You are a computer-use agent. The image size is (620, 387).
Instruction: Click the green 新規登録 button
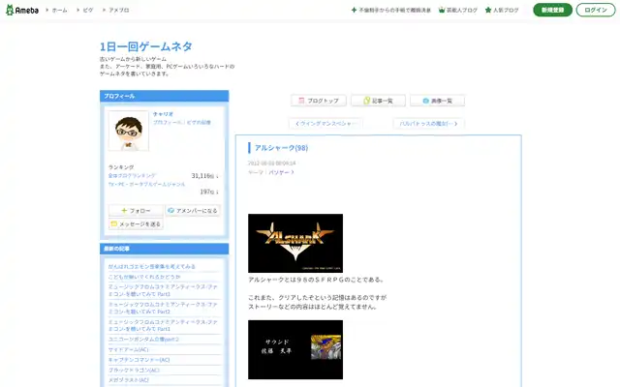pos(552,10)
